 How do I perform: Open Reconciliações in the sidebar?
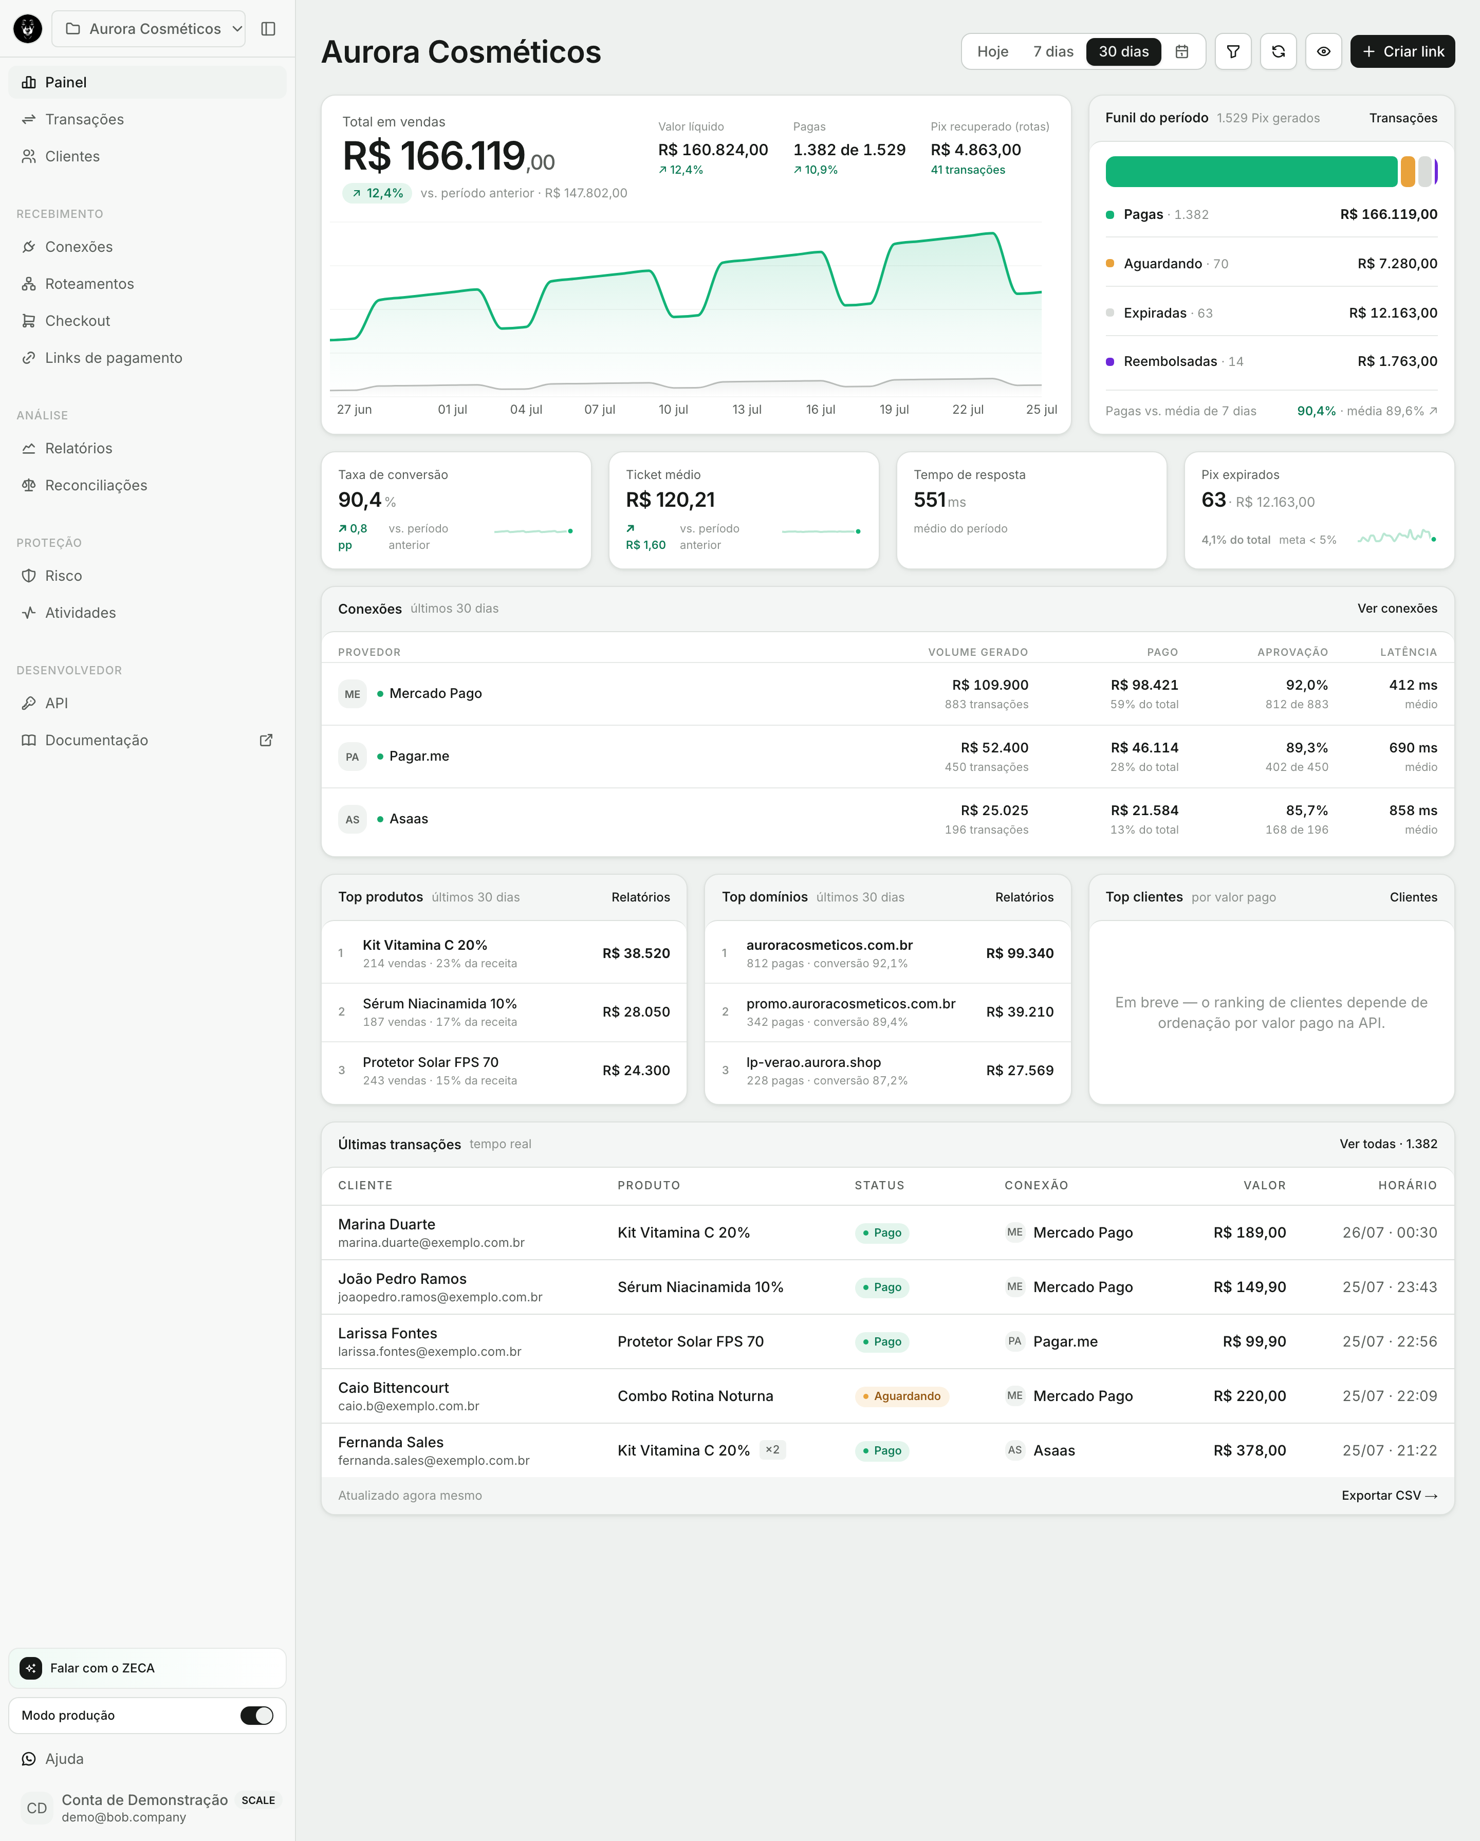tap(148, 485)
